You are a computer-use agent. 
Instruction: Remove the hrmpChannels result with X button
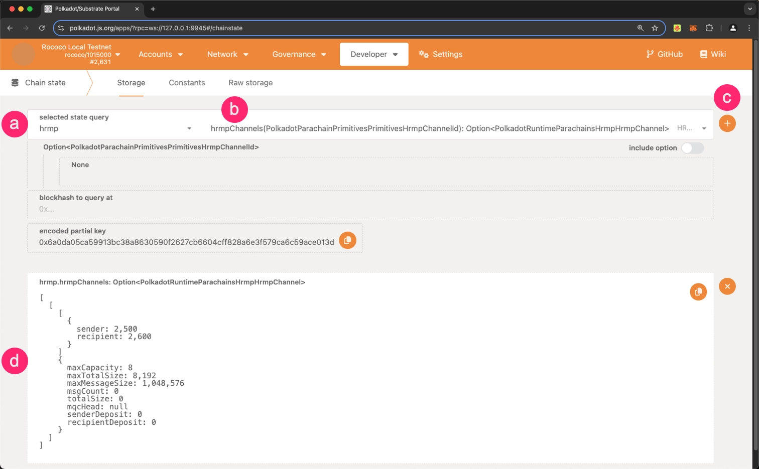[x=727, y=286]
